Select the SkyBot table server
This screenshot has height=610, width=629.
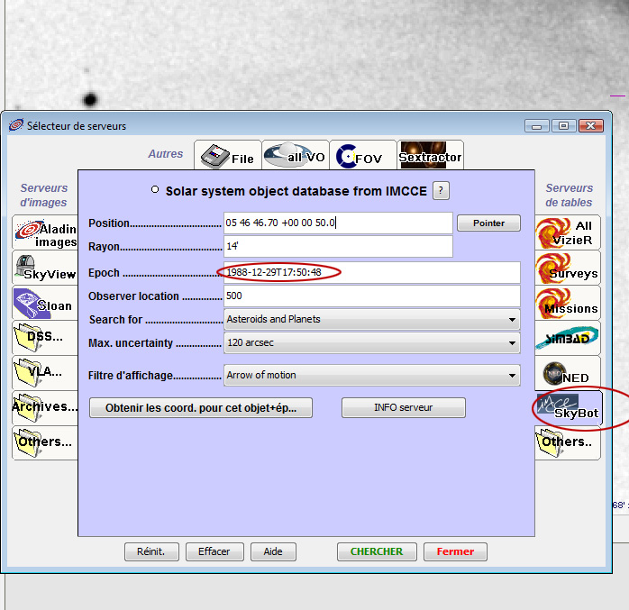pos(568,407)
